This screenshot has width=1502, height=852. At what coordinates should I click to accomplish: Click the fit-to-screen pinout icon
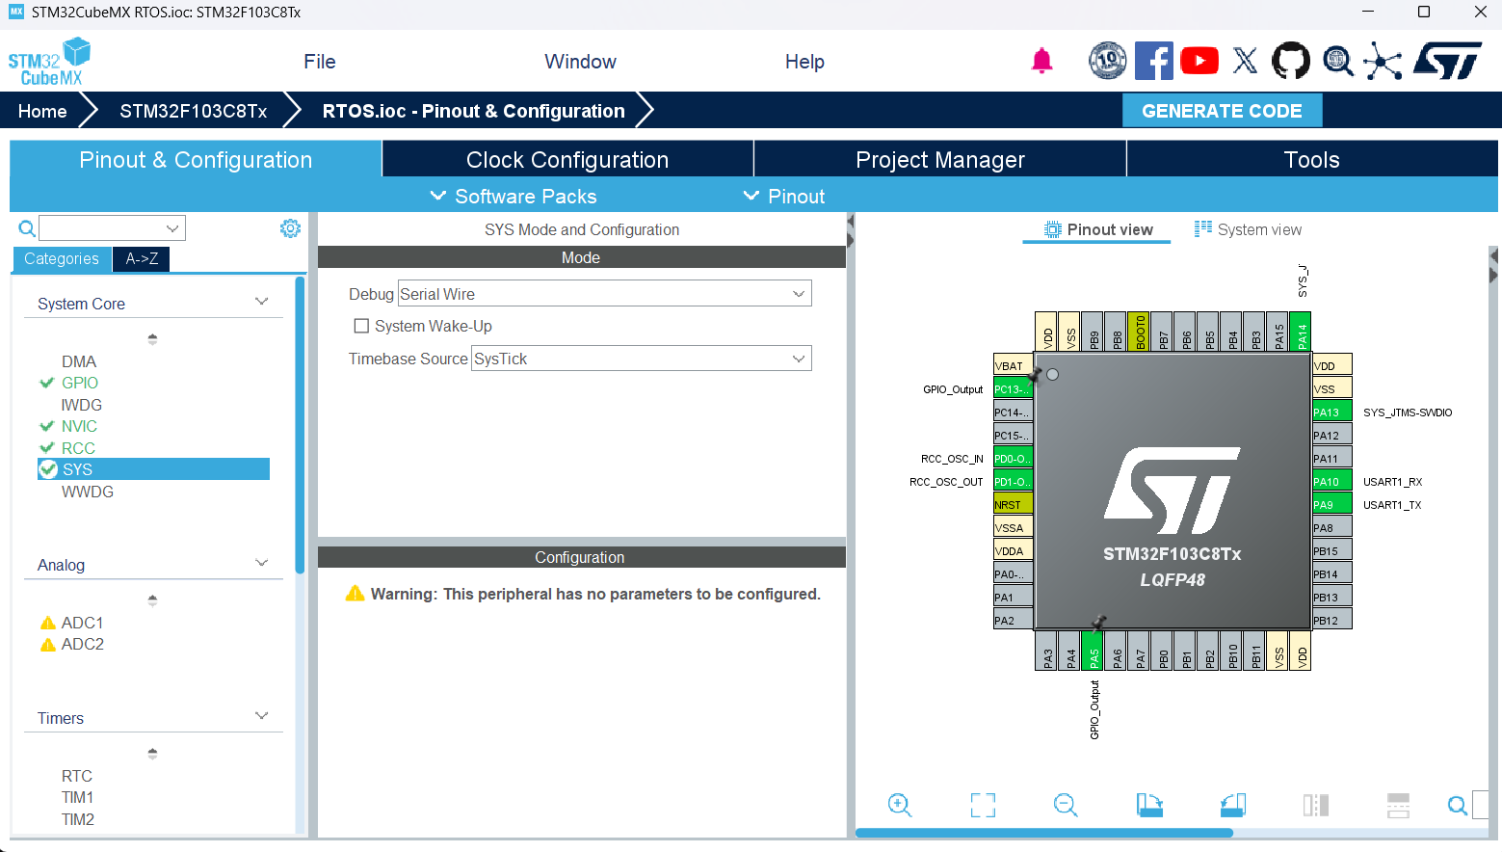pos(983,805)
